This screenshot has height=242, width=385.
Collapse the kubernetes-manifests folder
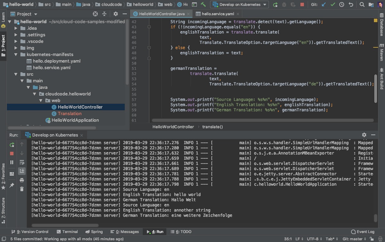pyautogui.click(x=16, y=54)
